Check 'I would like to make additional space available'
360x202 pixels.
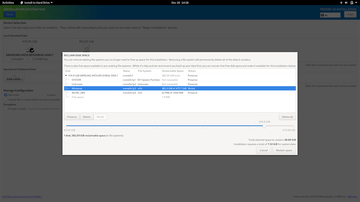pyautogui.click(x=6, y=100)
